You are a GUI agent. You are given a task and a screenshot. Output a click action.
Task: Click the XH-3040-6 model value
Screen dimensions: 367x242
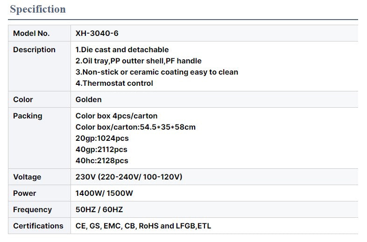97,33
